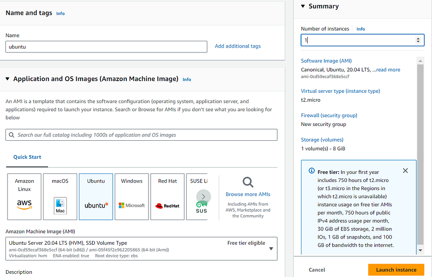
Task: Click the Launch instance button
Action: 396,270
